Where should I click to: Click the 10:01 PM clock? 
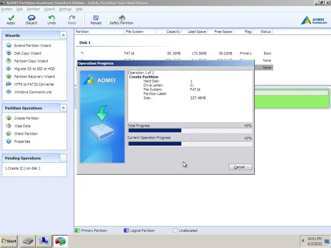pyautogui.click(x=315, y=239)
